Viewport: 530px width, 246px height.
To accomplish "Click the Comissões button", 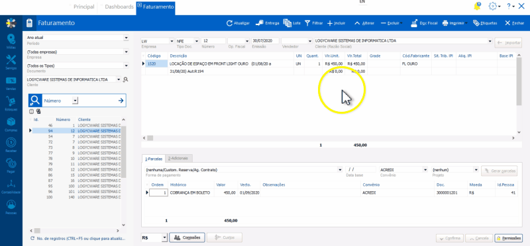I will click(187, 237).
